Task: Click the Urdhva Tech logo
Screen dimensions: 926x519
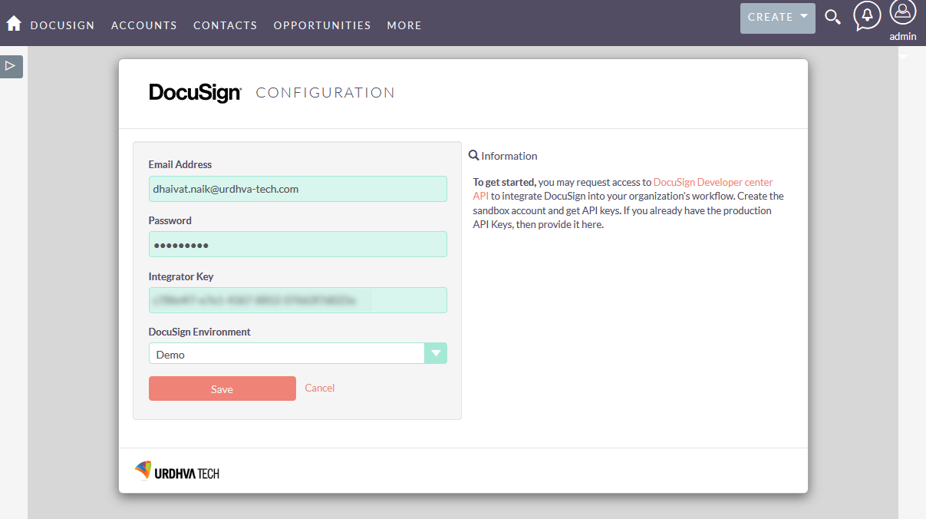Action: pos(177,471)
